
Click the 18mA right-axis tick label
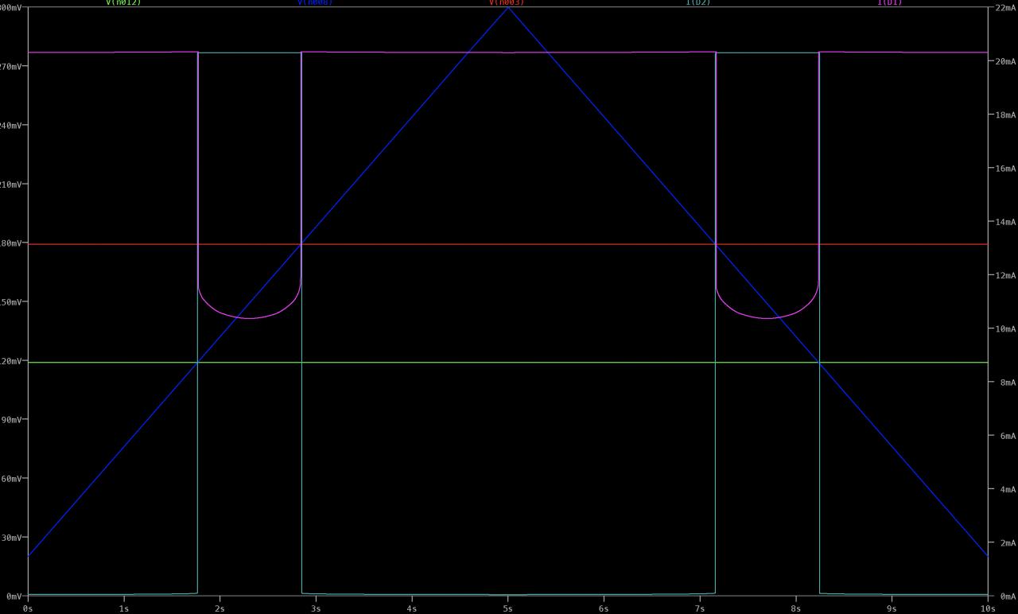coord(1005,115)
